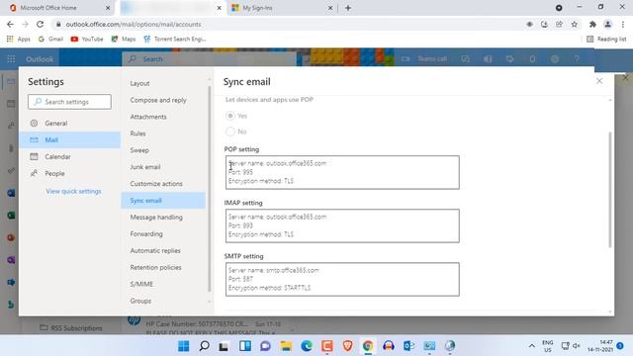Open File Explorer from taskbar
This screenshot has height=356, width=633.
point(286,345)
